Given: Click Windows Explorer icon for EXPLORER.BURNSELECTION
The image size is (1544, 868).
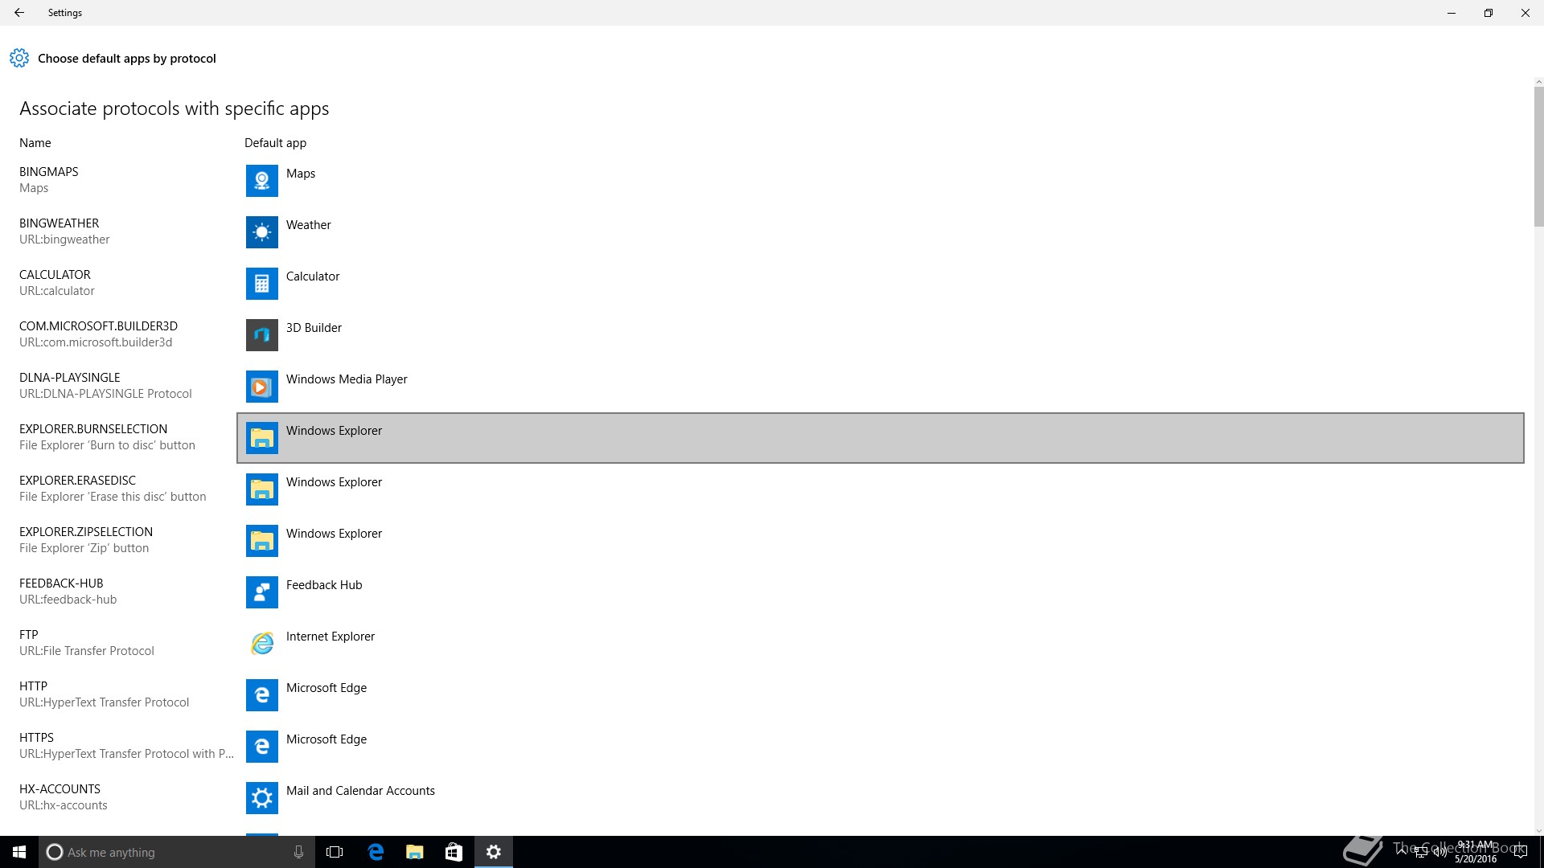Looking at the screenshot, I should (262, 438).
